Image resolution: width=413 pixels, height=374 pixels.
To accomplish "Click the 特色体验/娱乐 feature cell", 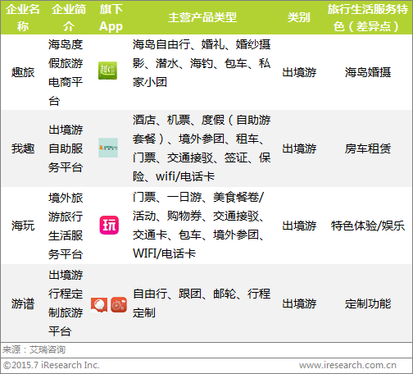I will (x=368, y=226).
